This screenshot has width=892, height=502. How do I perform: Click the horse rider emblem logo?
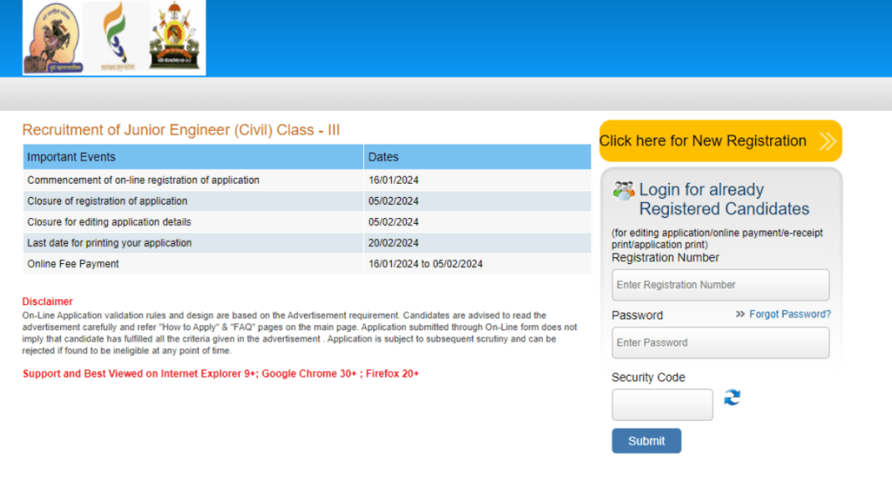53,37
